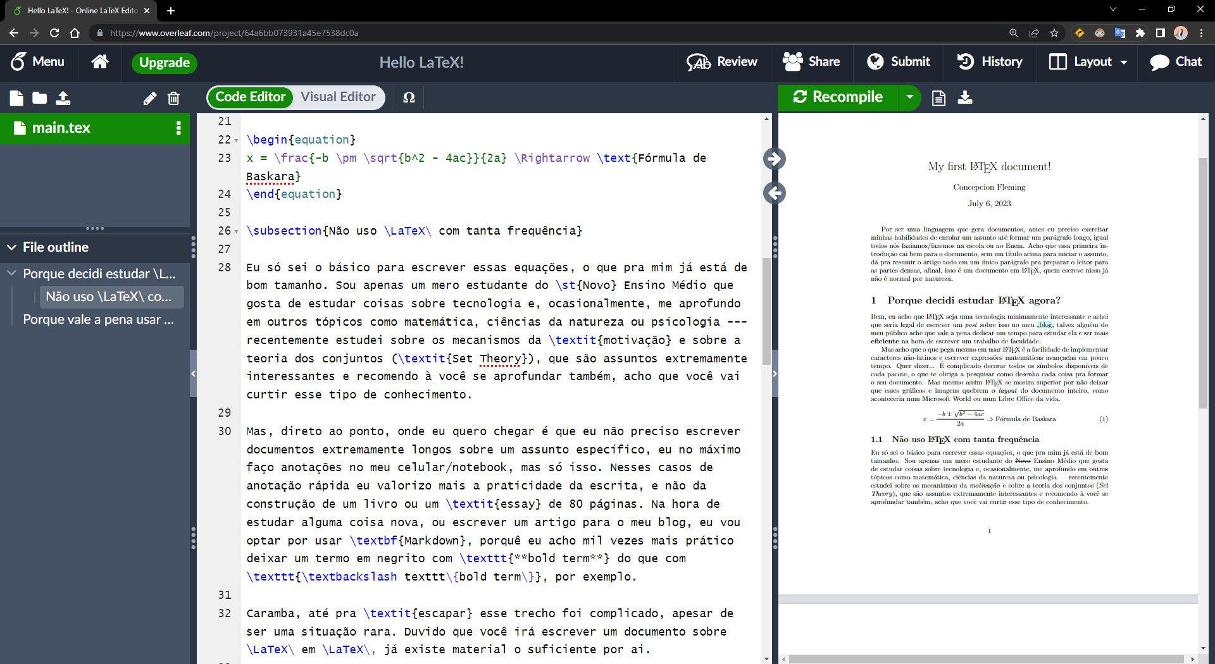Open the browser zoom magnifier icon

tap(1014, 33)
